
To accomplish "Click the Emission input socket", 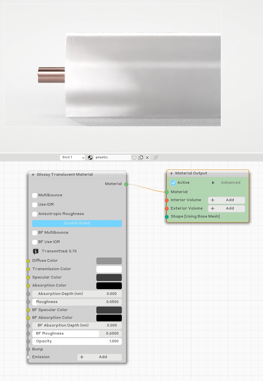I will click(x=28, y=357).
